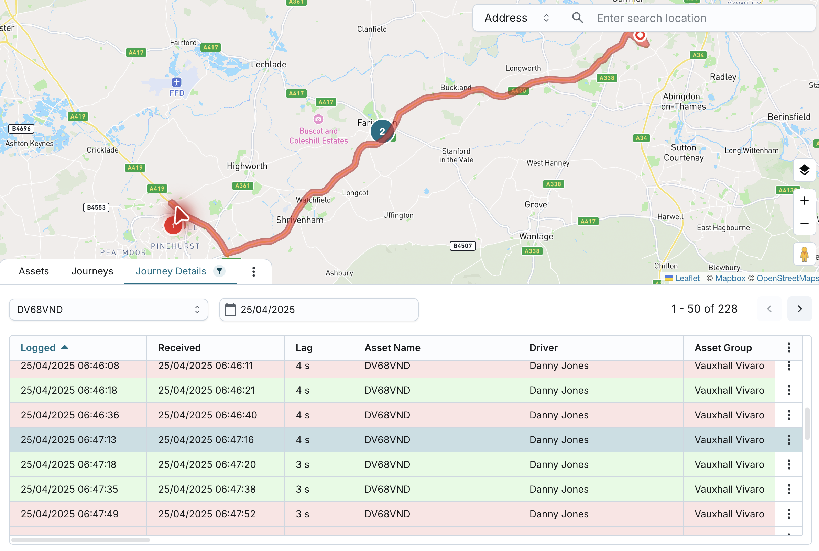Screen dimensions: 819x551
Task: Switch to the Journeys tab
Action: (x=92, y=271)
